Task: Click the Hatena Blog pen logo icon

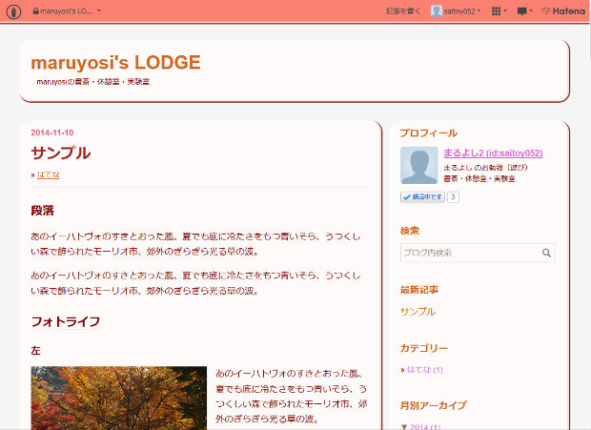Action: [13, 11]
